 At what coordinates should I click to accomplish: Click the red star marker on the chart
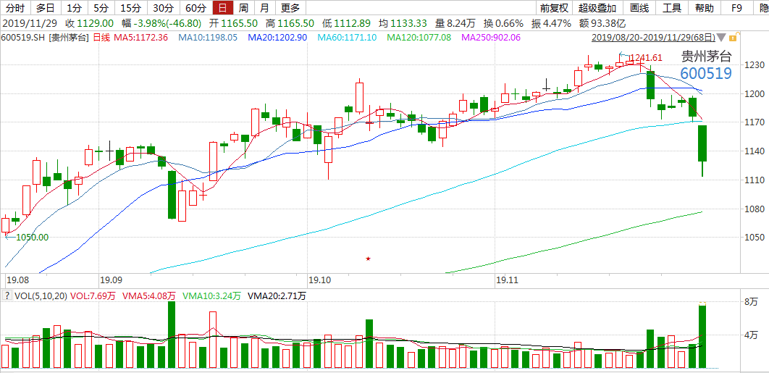(369, 258)
